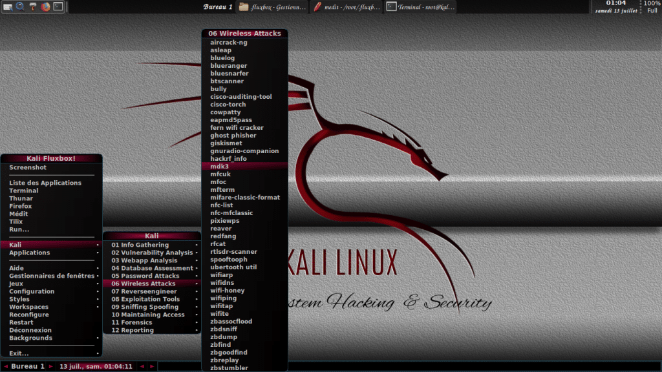Launch Firefox from the Fluxbox menu
Viewport: 662px width, 372px height.
pos(52,206)
